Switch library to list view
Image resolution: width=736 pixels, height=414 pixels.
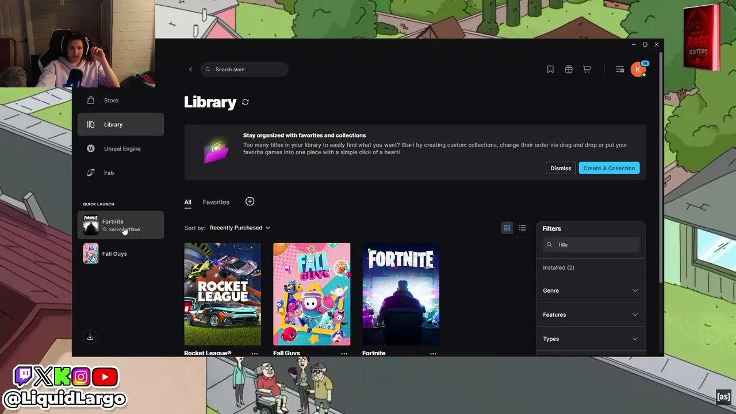click(522, 228)
